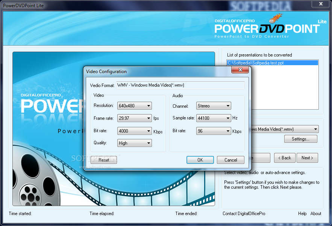This screenshot has width=332, height=226.
Task: Click the PowerDVDPoint flaming disc logo icon
Action: [x=276, y=18]
